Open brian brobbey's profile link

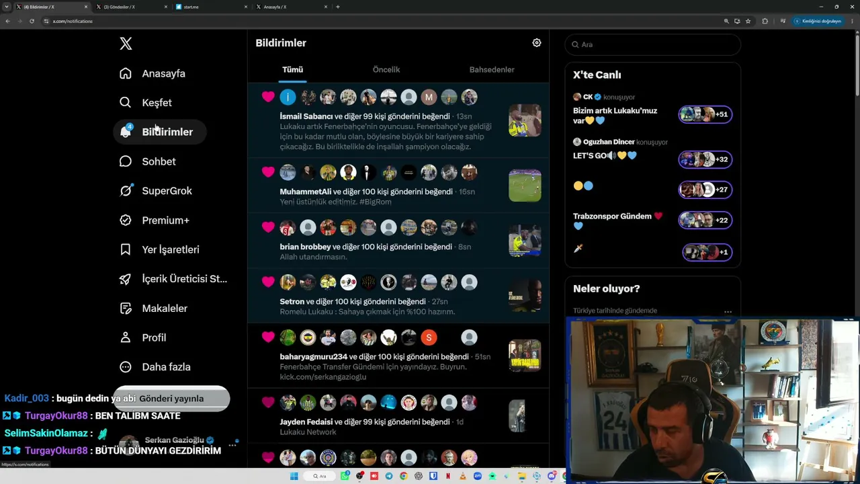[305, 247]
